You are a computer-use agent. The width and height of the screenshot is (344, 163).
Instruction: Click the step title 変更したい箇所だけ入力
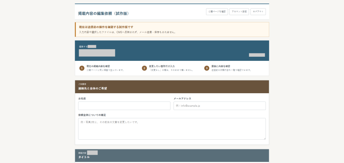[x=162, y=66]
